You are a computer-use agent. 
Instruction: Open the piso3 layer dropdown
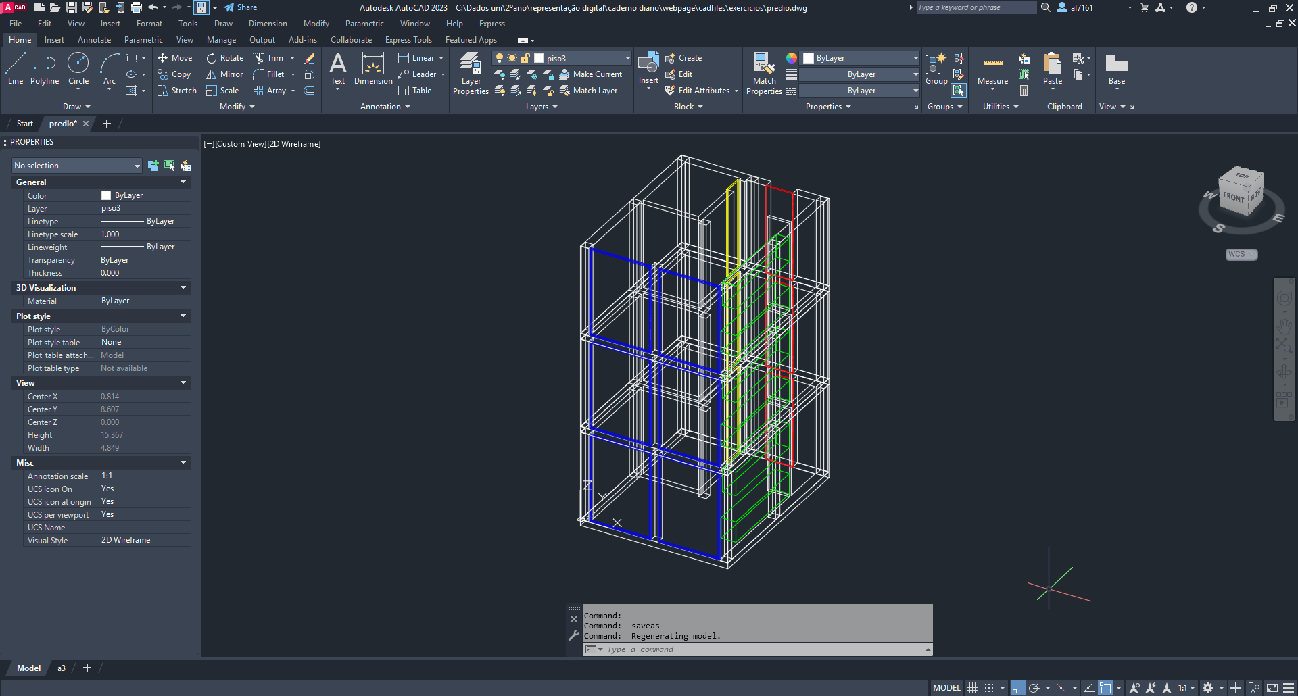627,58
